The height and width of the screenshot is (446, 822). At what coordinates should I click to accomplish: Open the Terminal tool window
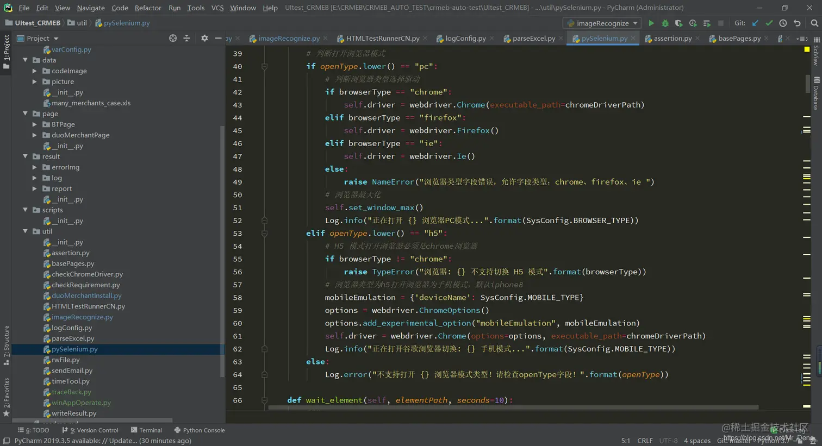(146, 430)
